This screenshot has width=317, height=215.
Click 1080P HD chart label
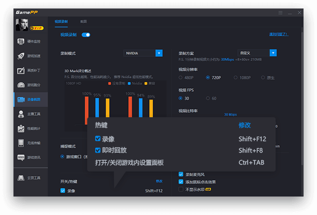click(x=74, y=83)
